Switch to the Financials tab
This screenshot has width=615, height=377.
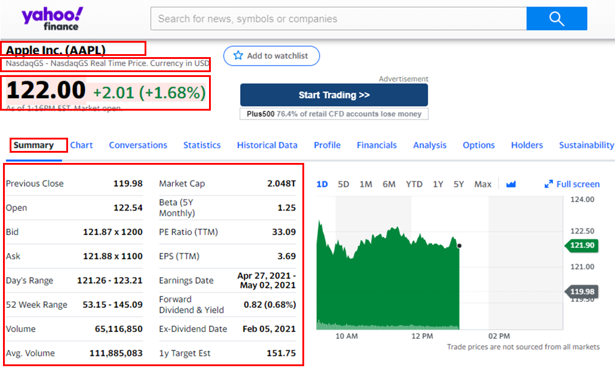376,146
